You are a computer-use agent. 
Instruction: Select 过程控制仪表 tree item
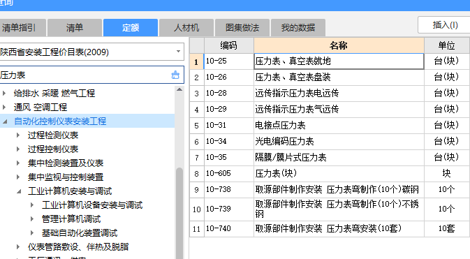(x=53, y=149)
